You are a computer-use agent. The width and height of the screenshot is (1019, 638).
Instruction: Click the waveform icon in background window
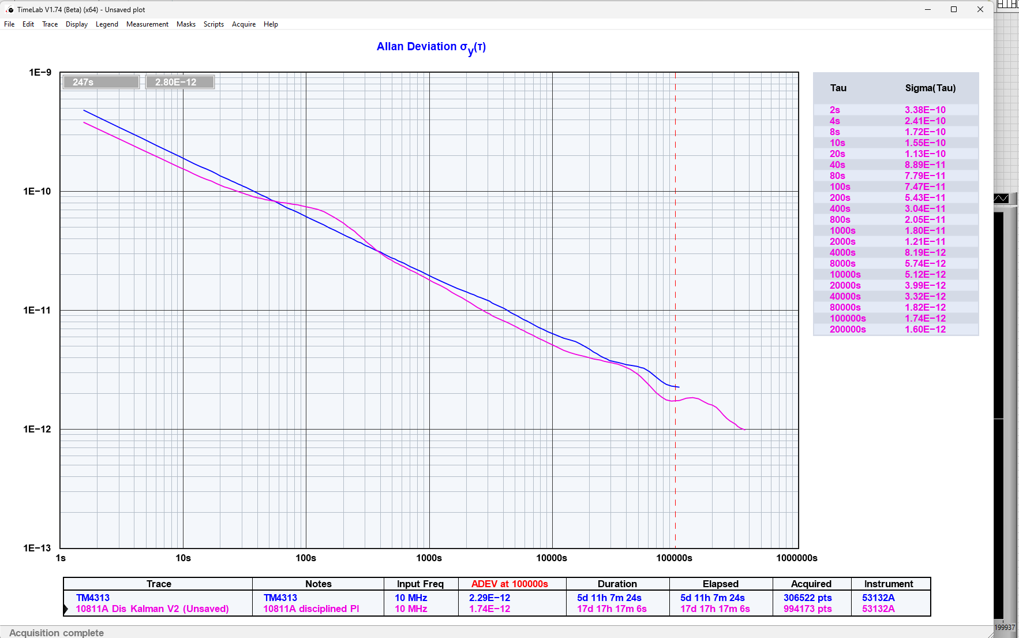(1001, 198)
